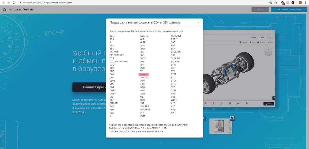Screen dimensions: 309x149
Task: Go back with the browser back arrow
Action: click(x=3, y=3)
